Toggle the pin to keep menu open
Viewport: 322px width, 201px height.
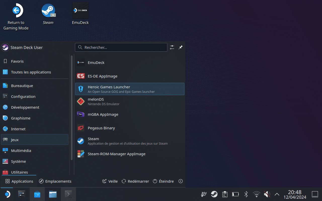click(x=181, y=47)
